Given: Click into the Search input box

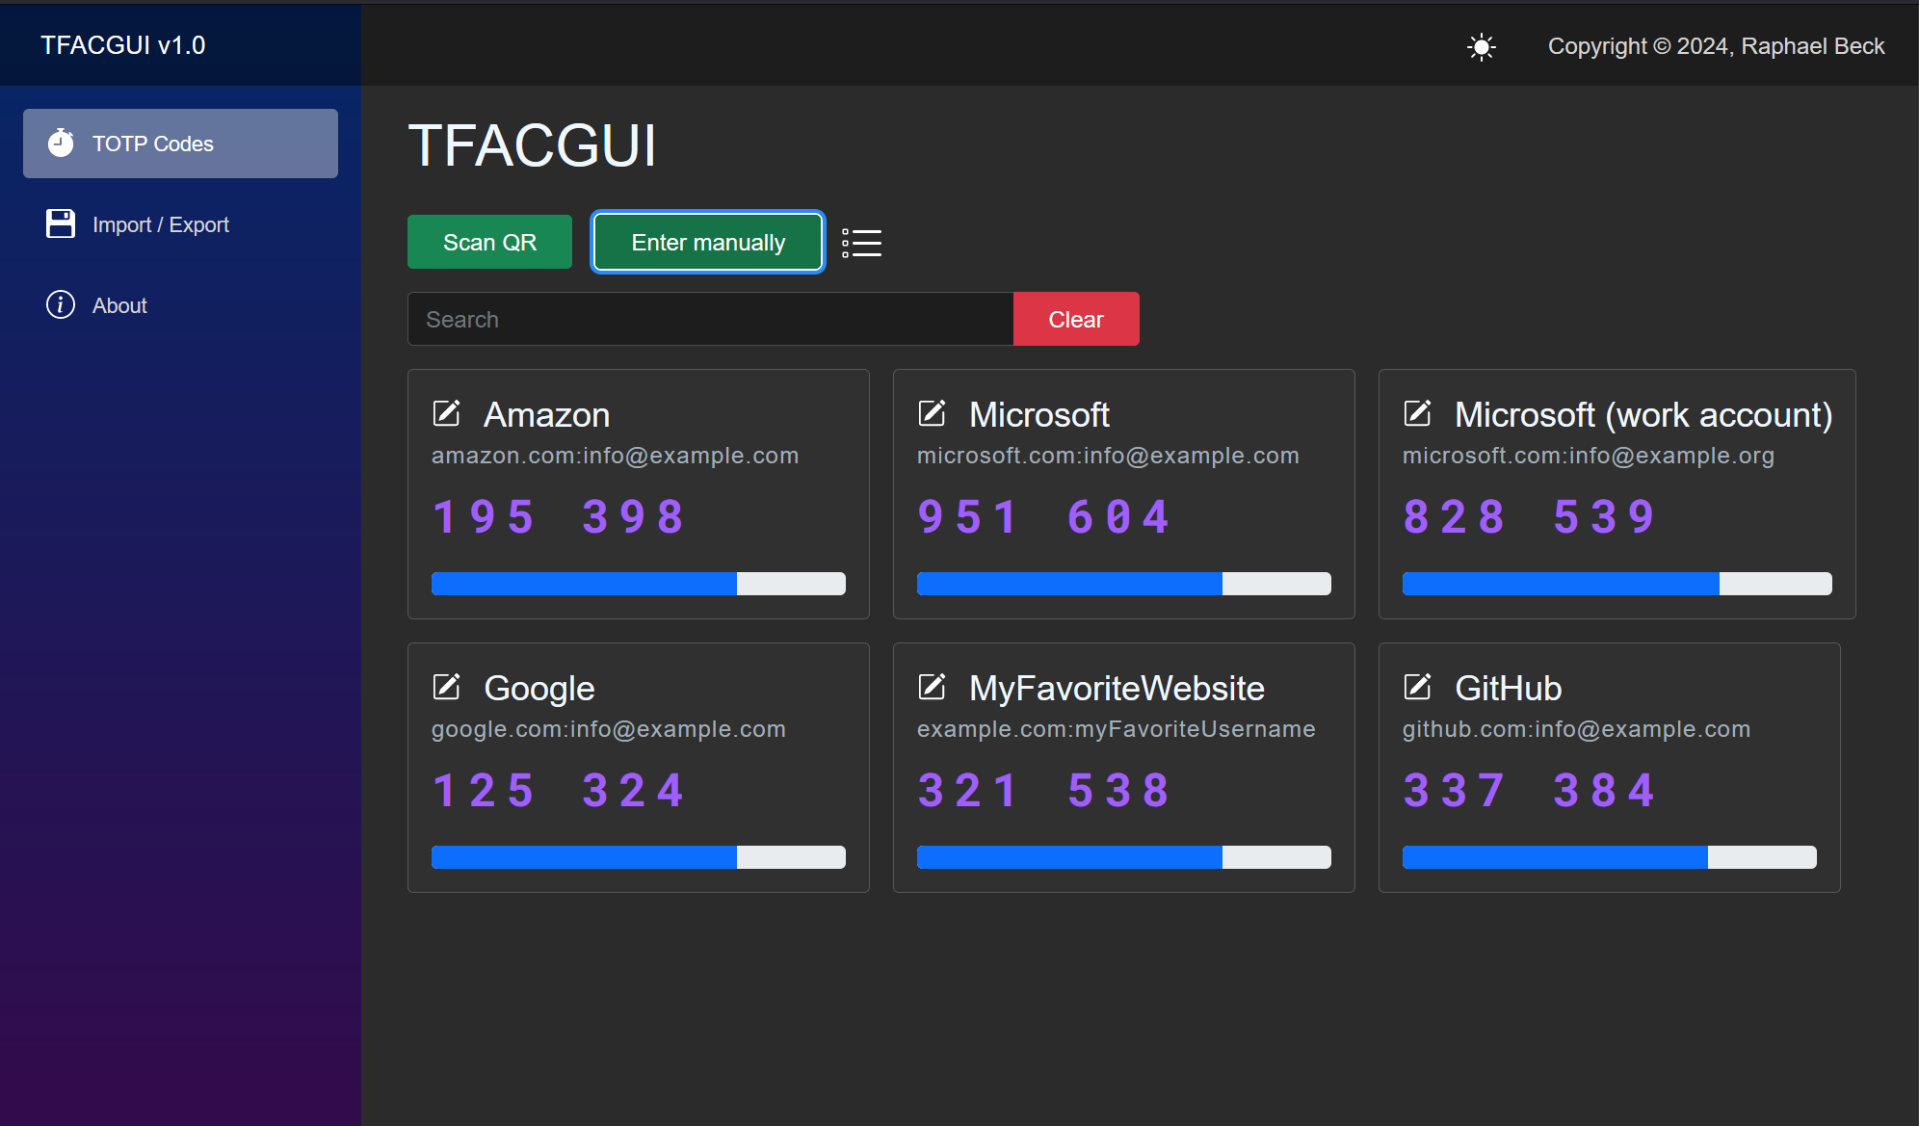Looking at the screenshot, I should click(710, 319).
